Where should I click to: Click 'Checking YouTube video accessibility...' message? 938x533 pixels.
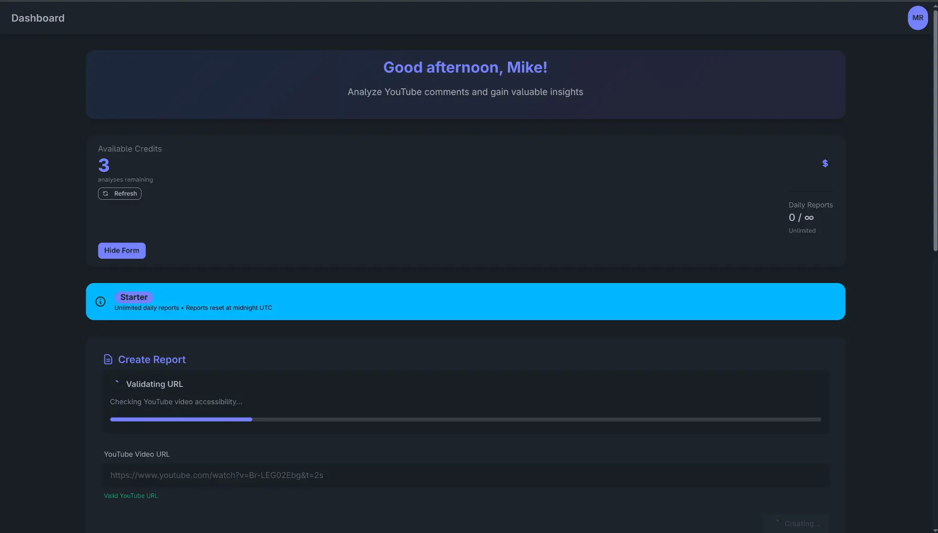(x=176, y=402)
